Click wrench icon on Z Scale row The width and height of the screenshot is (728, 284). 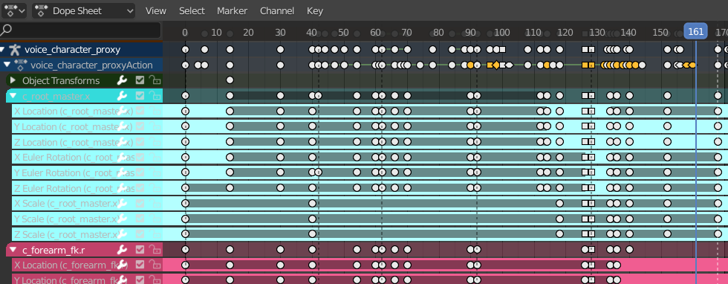pyautogui.click(x=122, y=233)
